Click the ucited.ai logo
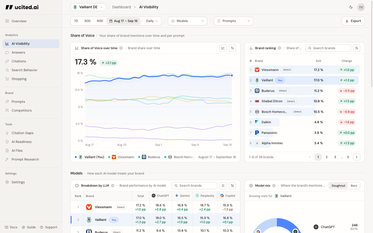This screenshot has width=373, height=233. pyautogui.click(x=22, y=7)
